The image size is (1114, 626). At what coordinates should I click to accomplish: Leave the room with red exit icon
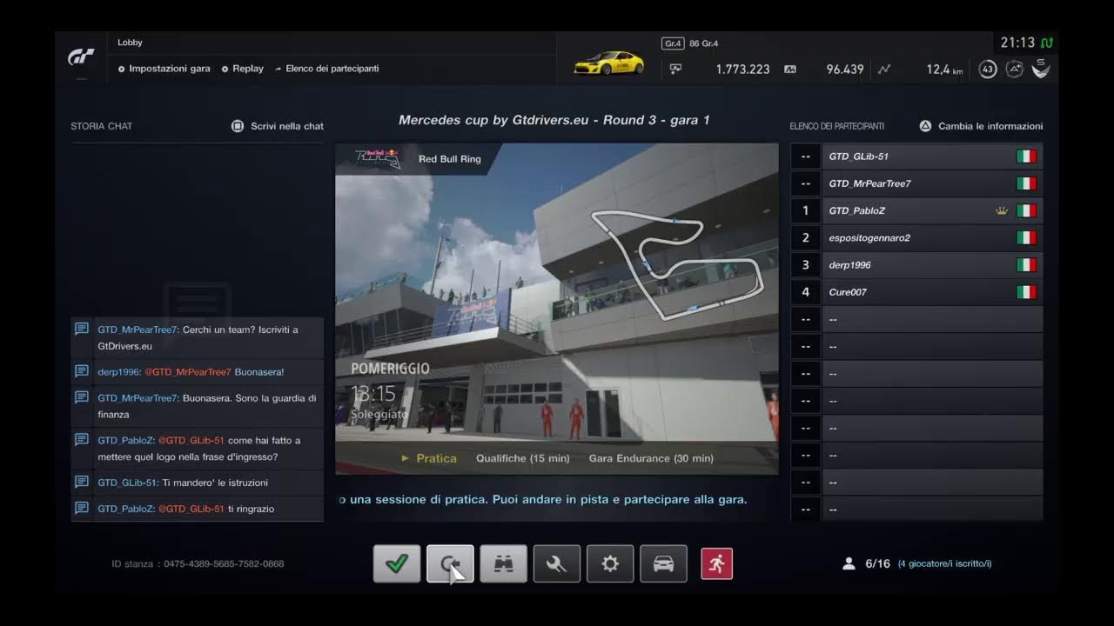pos(716,563)
